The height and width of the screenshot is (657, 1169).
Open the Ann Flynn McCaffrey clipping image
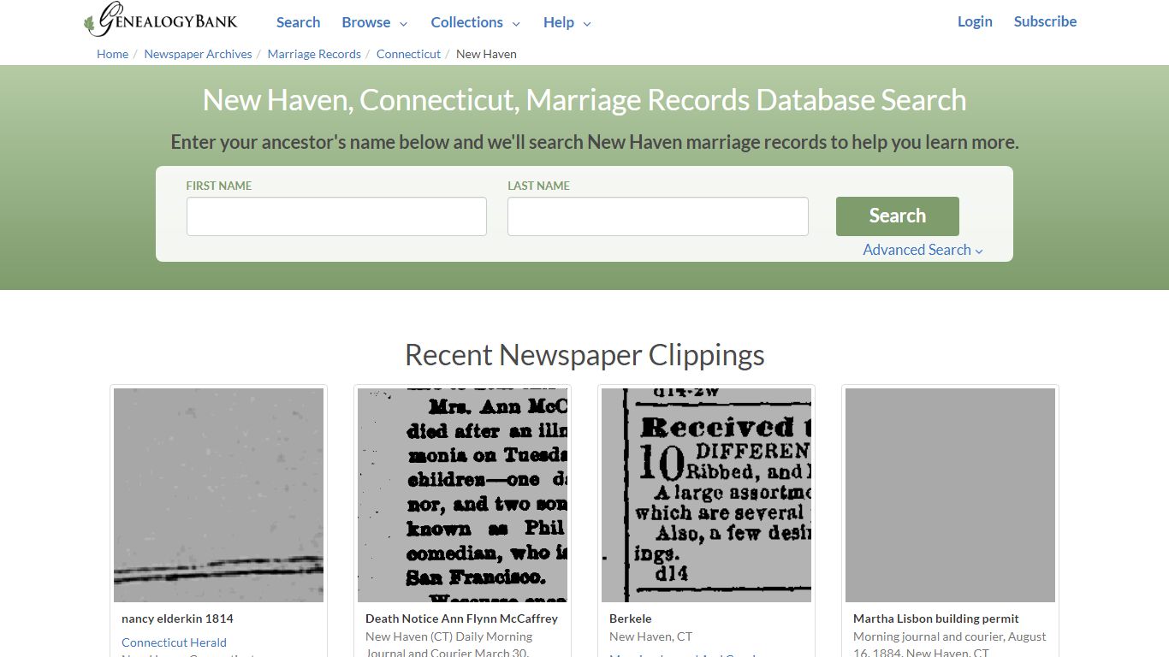pos(462,495)
